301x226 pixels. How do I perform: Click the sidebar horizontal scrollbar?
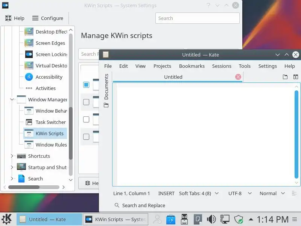(24, 187)
